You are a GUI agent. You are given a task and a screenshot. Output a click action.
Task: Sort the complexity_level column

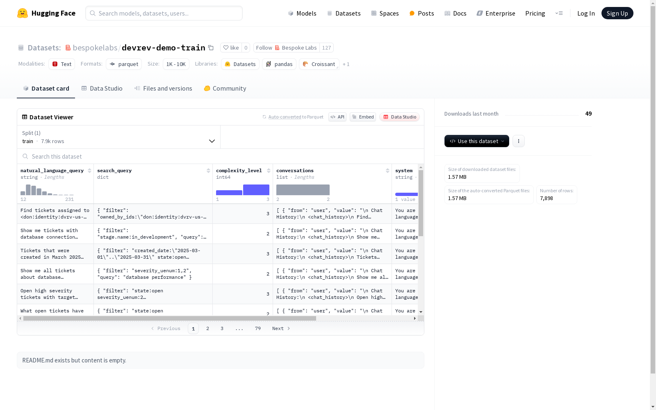click(269, 171)
